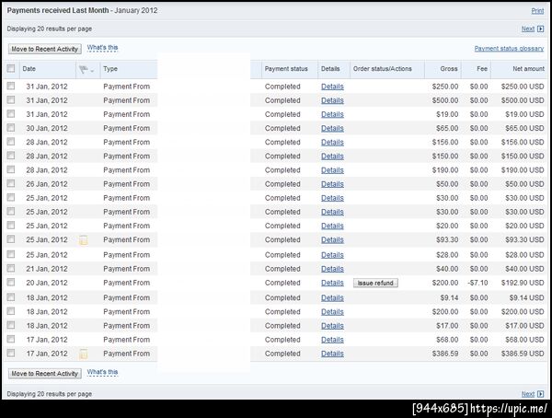The height and width of the screenshot is (418, 552).
Task: Click the Next arrow icon below the table
Action: pos(540,394)
